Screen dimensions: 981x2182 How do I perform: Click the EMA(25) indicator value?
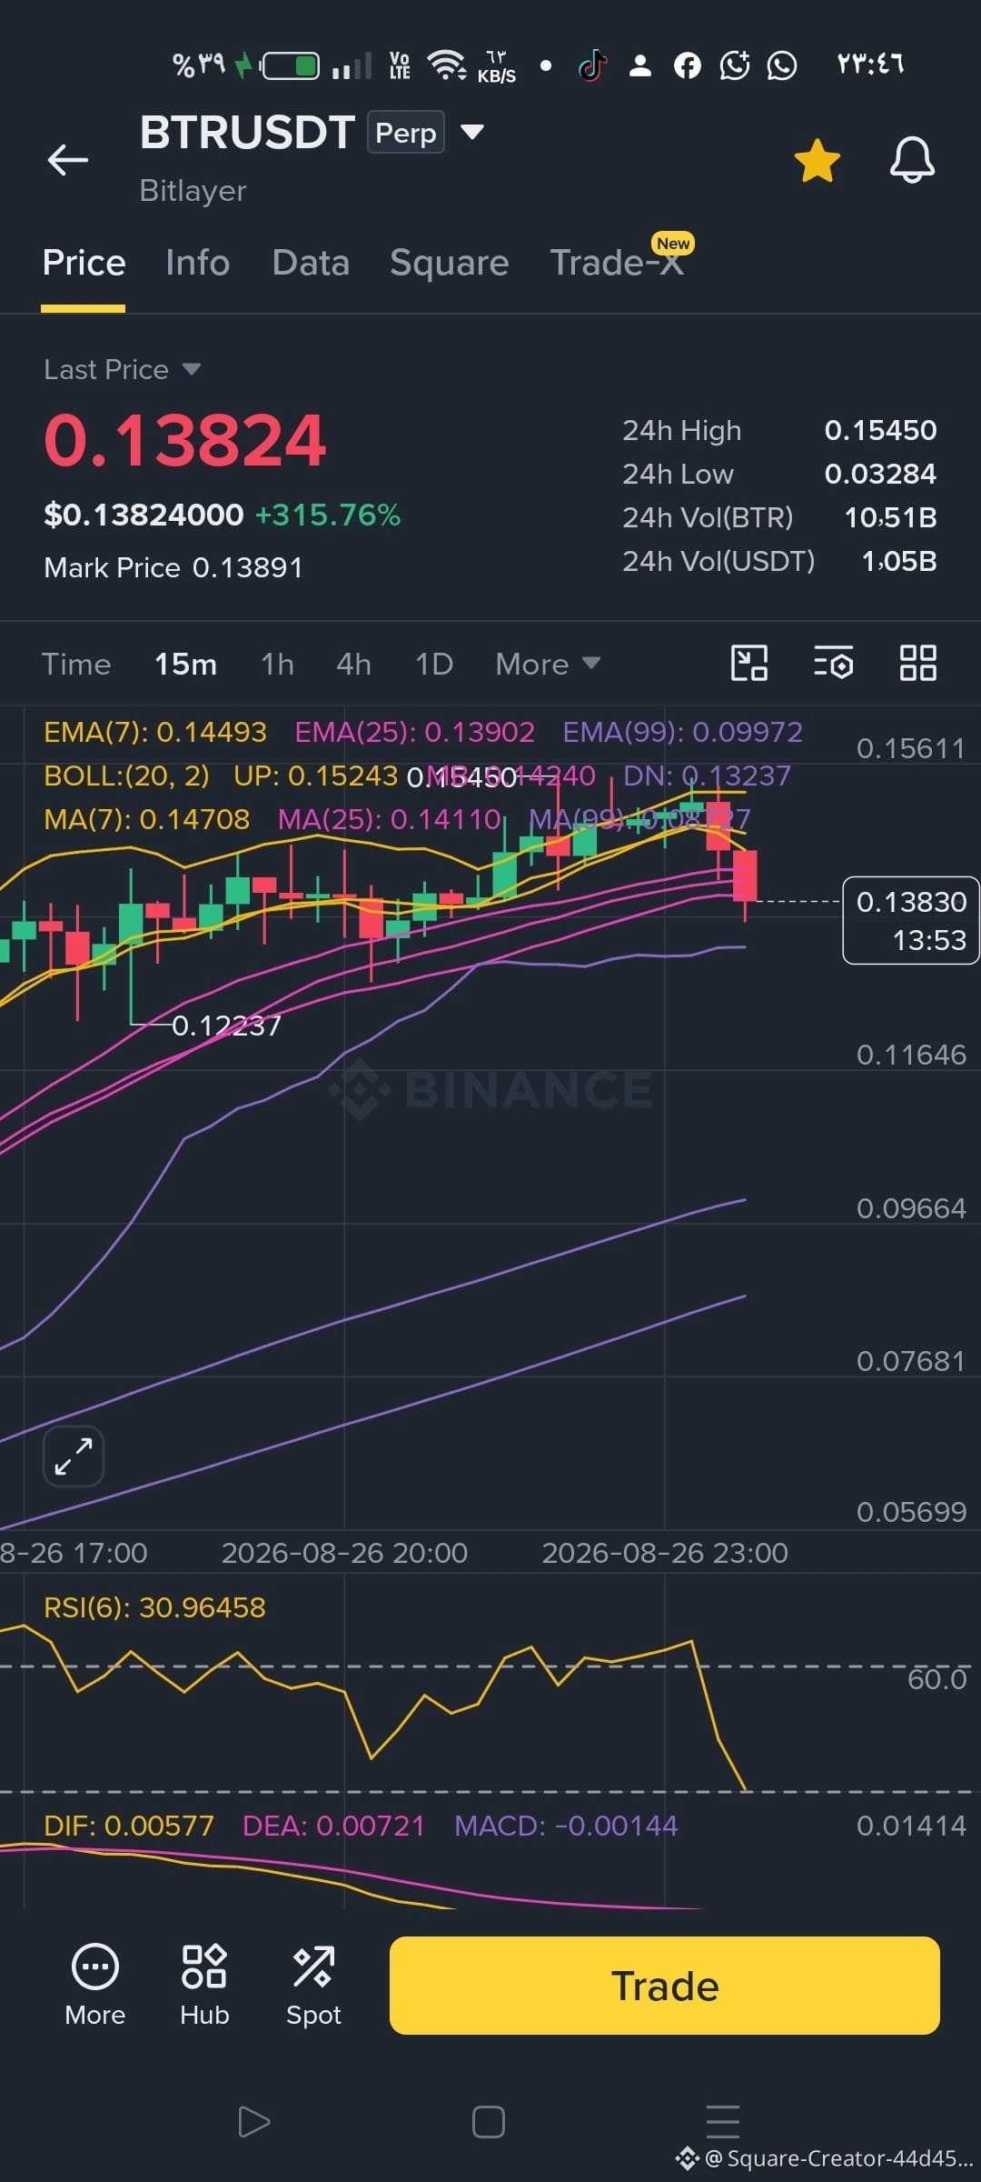414,732
